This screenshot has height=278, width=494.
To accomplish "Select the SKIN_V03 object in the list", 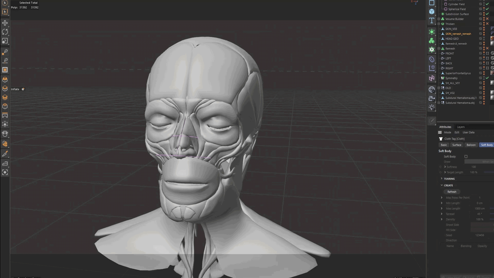I will (451, 29).
